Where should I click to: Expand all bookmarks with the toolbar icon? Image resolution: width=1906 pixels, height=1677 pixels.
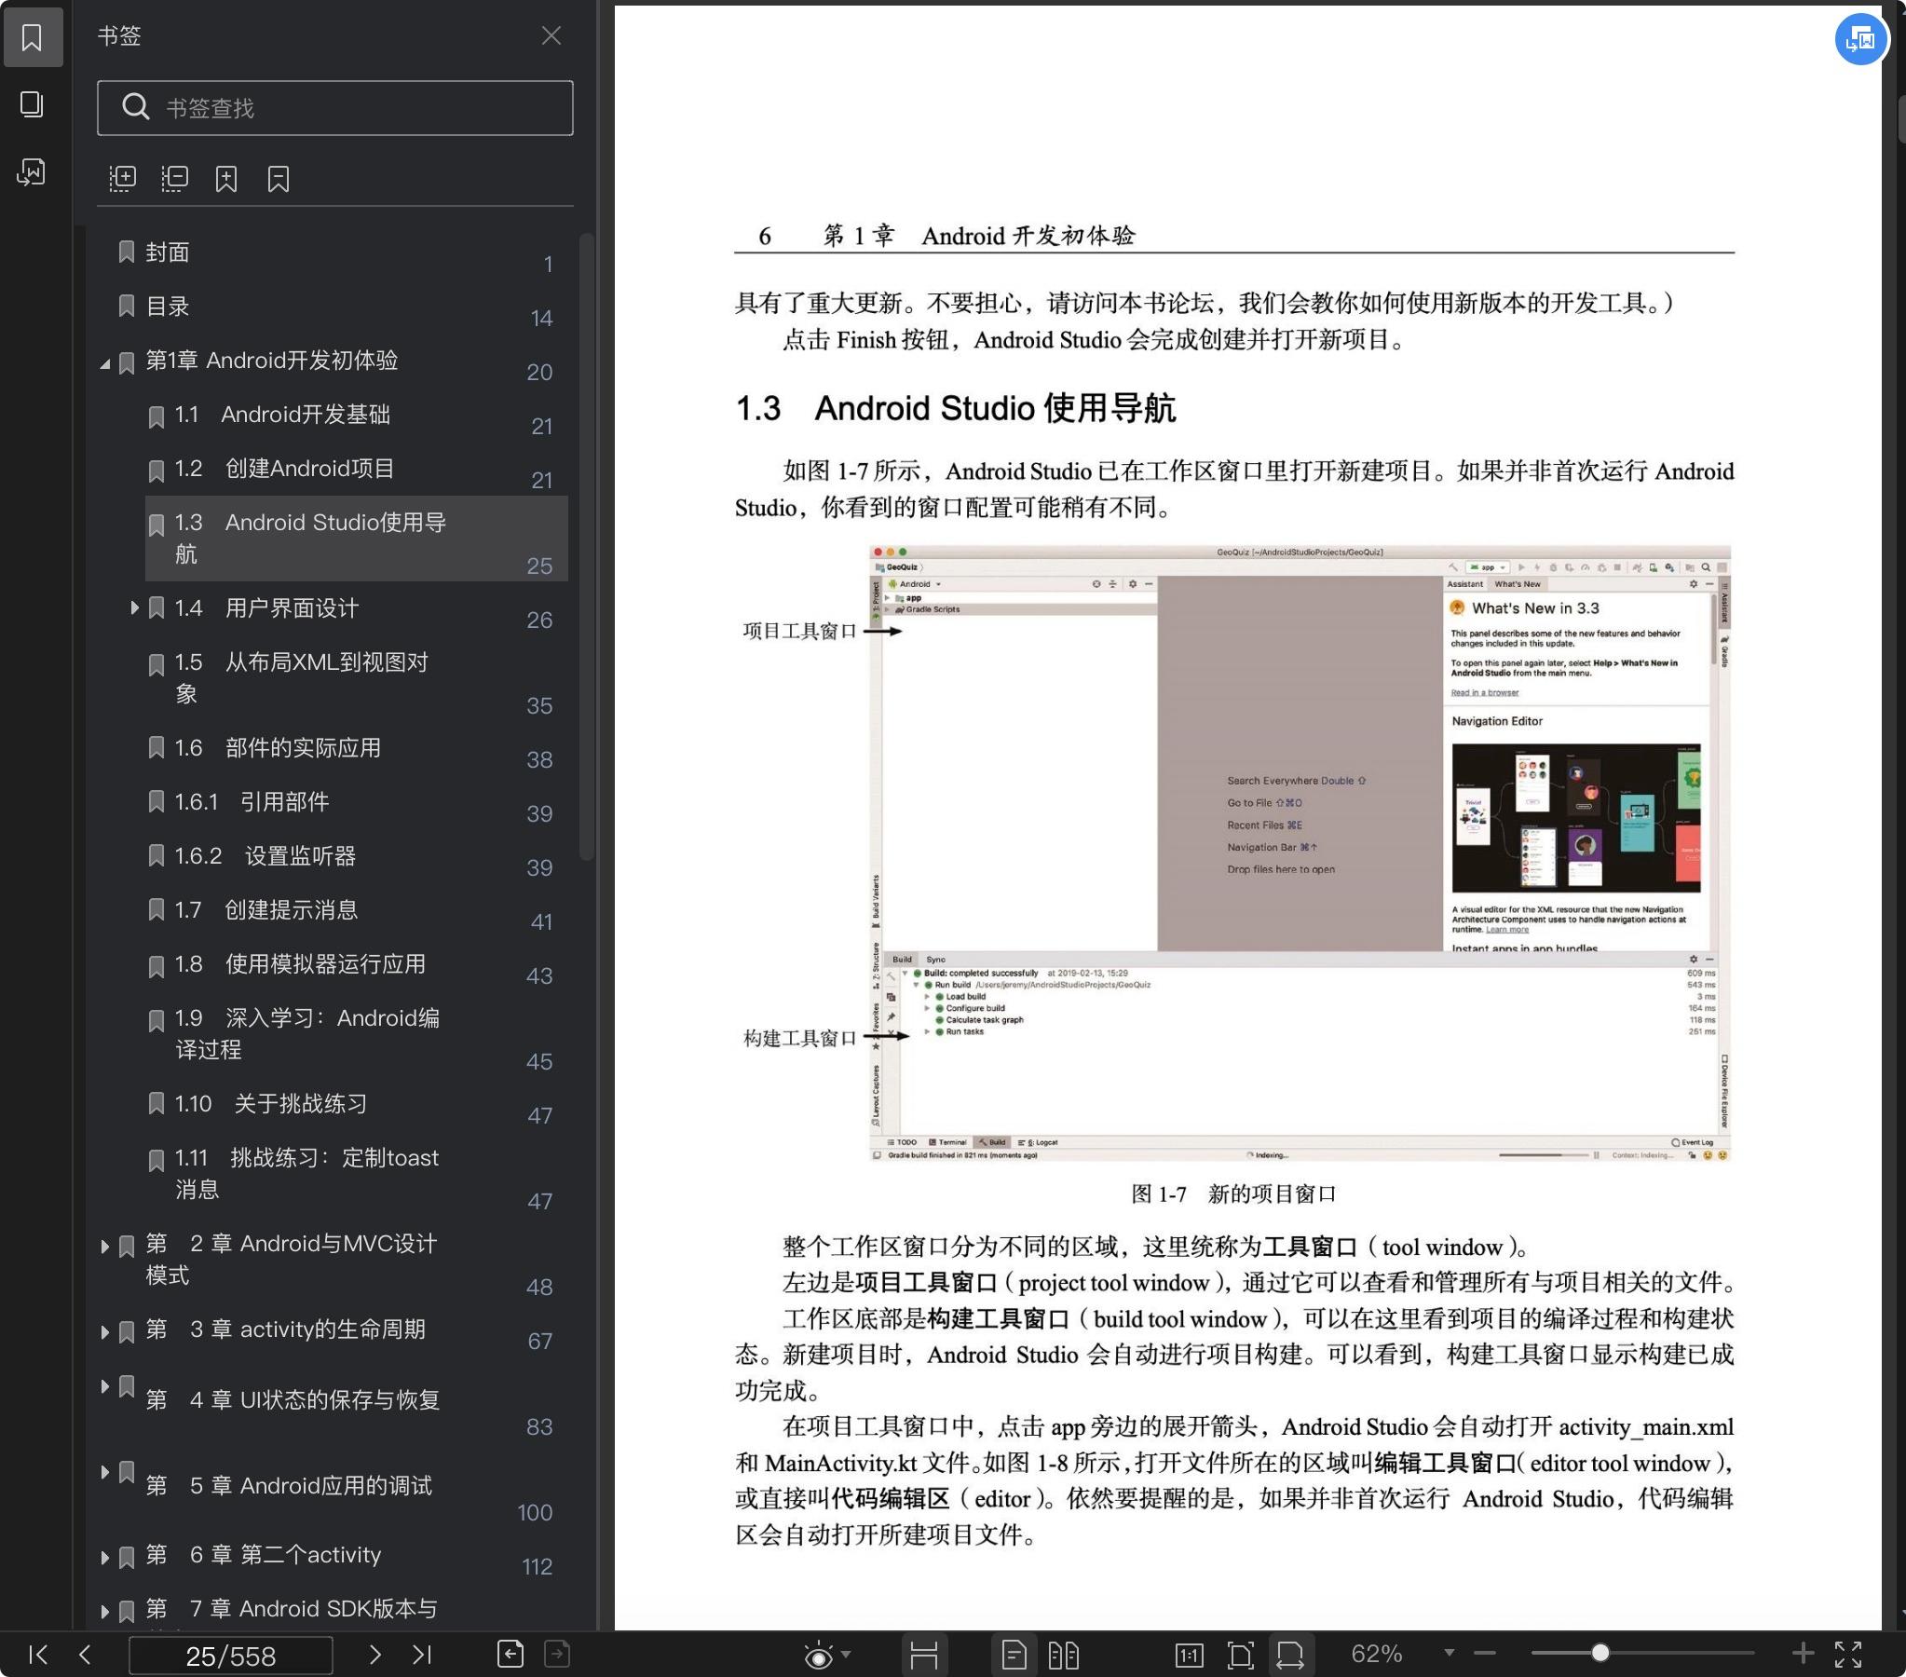[122, 178]
